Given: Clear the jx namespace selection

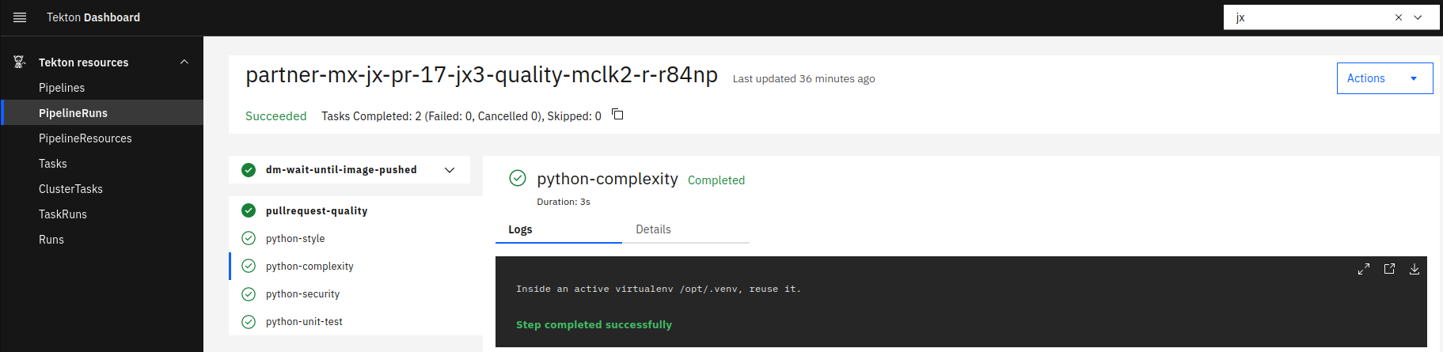Looking at the screenshot, I should click(x=1399, y=17).
